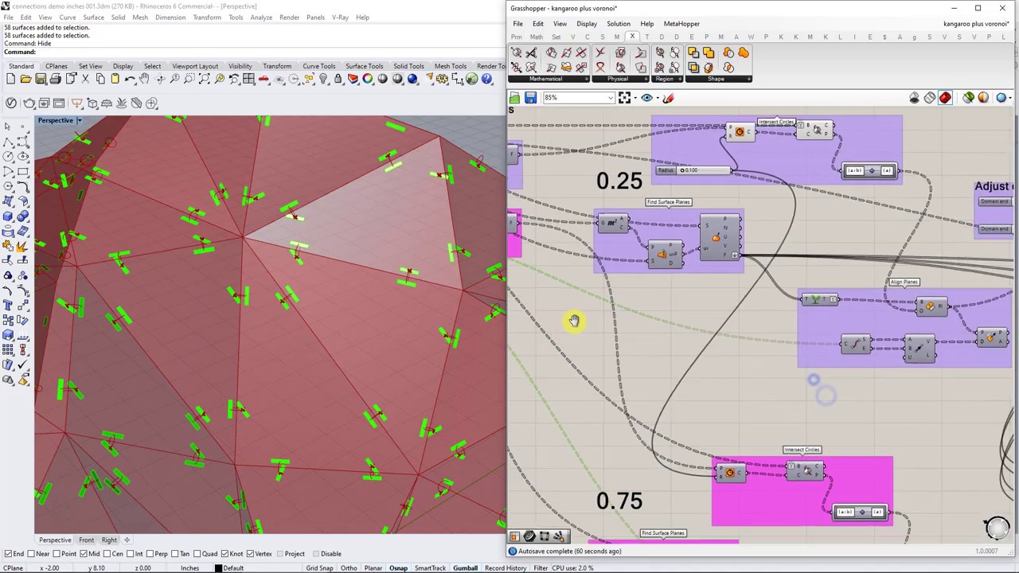Click the light bulb Hide/Show icon
Image resolution: width=1019 pixels, height=573 pixels.
coord(323,79)
